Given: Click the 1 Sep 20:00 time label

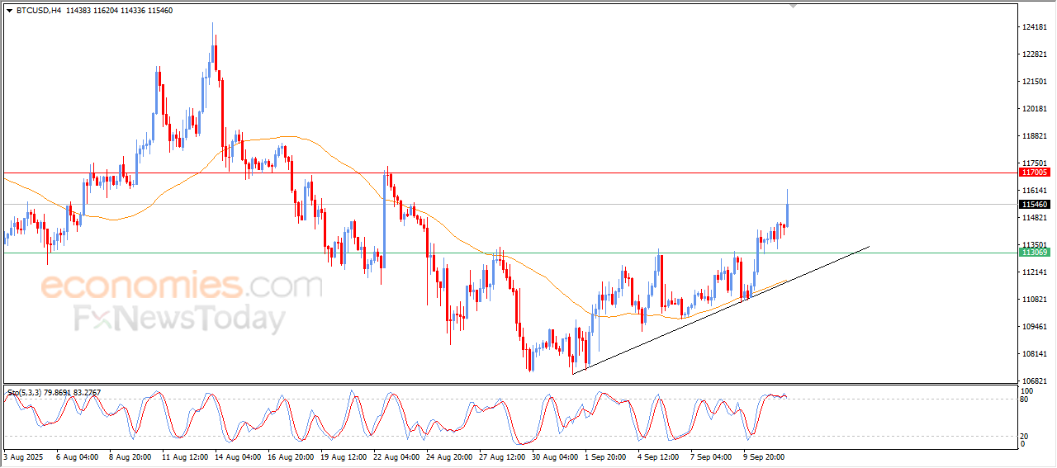Looking at the screenshot, I should 605,456.
